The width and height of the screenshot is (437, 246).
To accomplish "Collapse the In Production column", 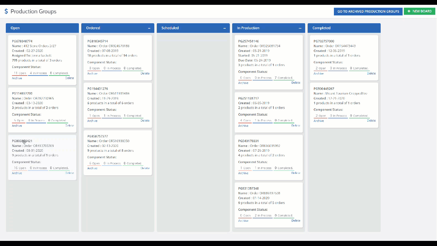I will 300,28.
